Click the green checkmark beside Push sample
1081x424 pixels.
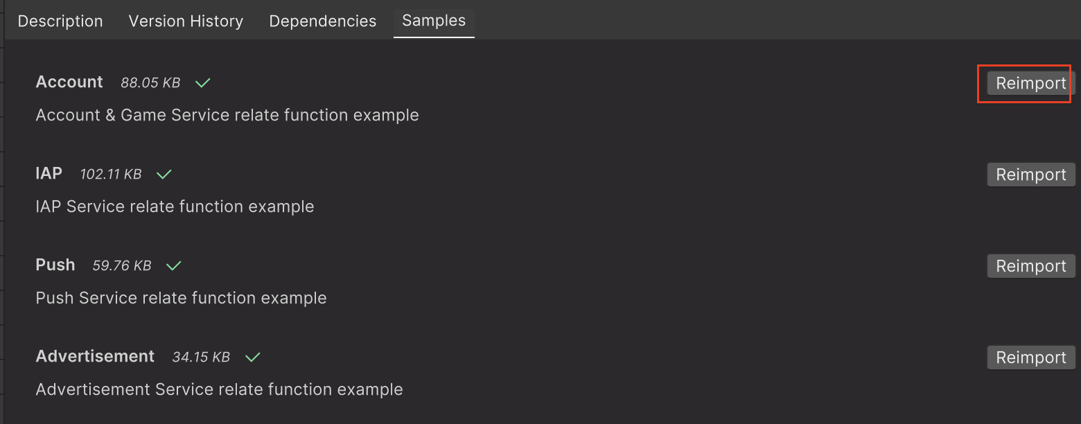174,266
